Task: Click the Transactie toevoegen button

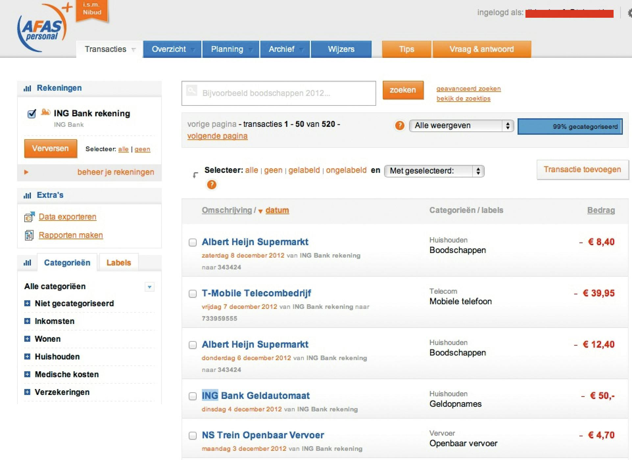Action: (582, 170)
